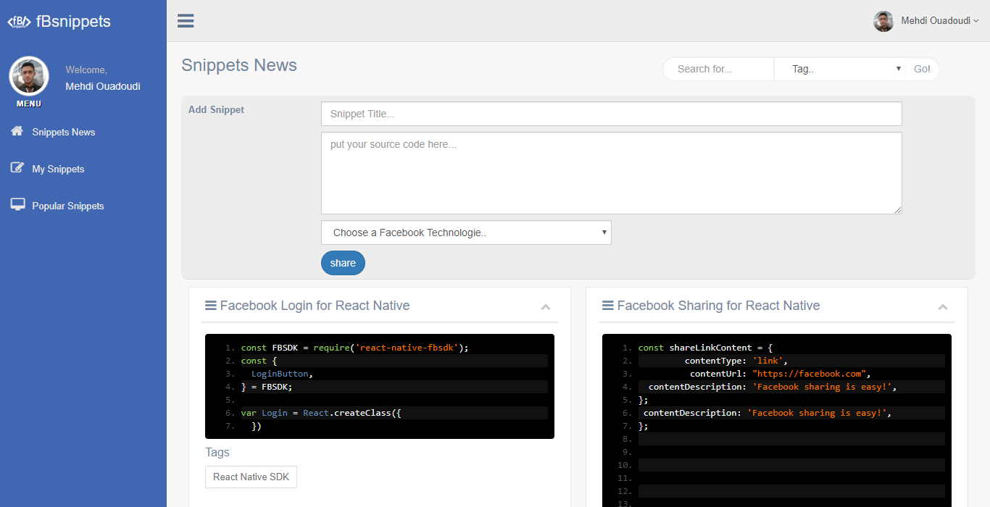990x507 pixels.
Task: Click the MENU label under avatar
Action: pos(29,104)
